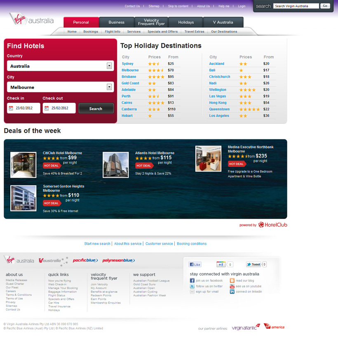Open Our Destinations menu item
Screen dimensions: 338x338
[224, 32]
